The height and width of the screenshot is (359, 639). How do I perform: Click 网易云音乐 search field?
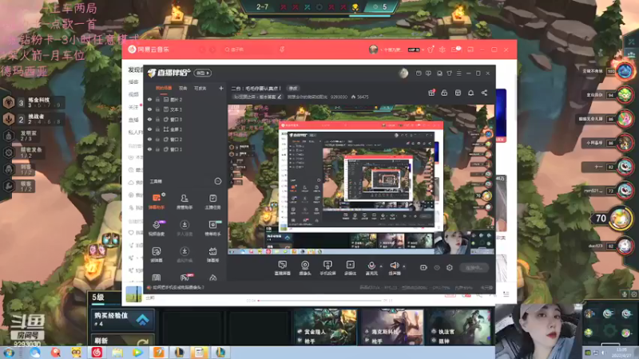click(x=250, y=49)
